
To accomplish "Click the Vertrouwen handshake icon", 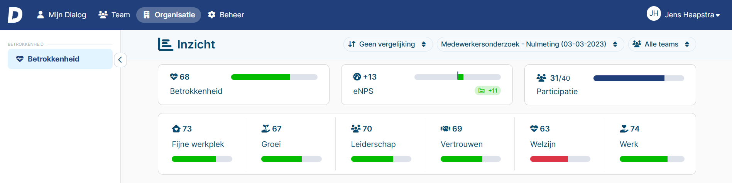I will point(445,128).
